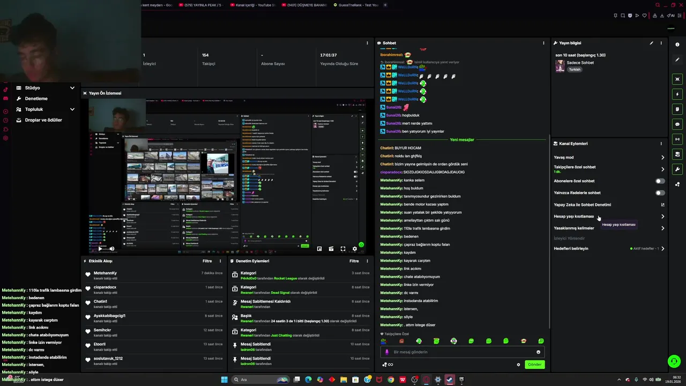This screenshot has height=386, width=686.
Task: Click the Just Chatting category link
Action: pyautogui.click(x=281, y=336)
